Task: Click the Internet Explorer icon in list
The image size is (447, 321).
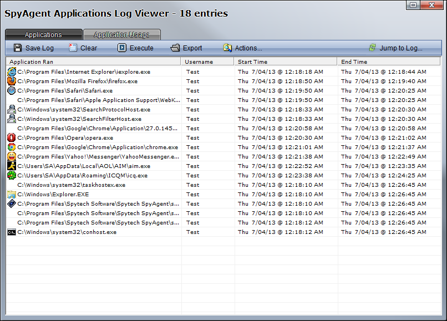Action: click(11, 72)
